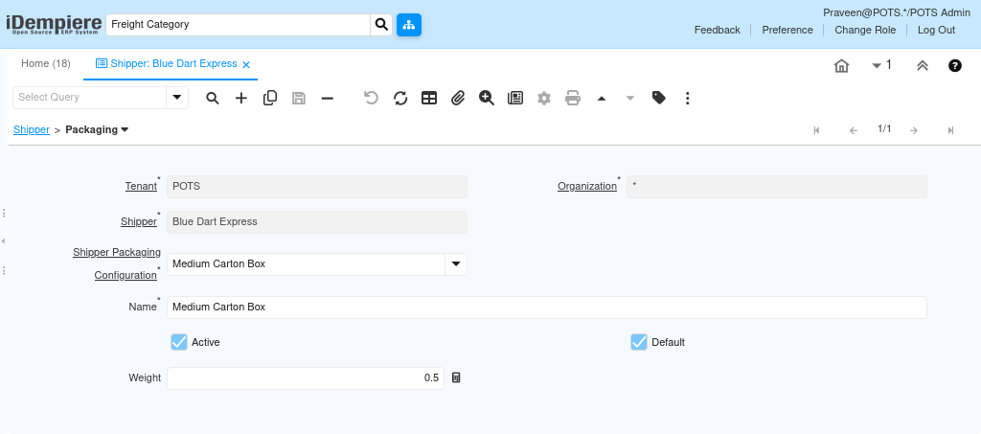Image resolution: width=981 pixels, height=434 pixels.
Task: Click the Organization field label
Action: click(x=587, y=187)
